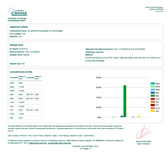Image resolution: width=168 pixels, height=154 pixels.
Task: Click the report number M19-2774
Action: [24, 49]
